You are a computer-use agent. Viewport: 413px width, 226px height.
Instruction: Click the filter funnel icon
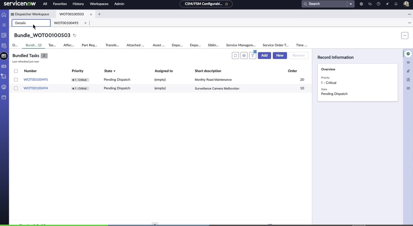click(x=252, y=56)
